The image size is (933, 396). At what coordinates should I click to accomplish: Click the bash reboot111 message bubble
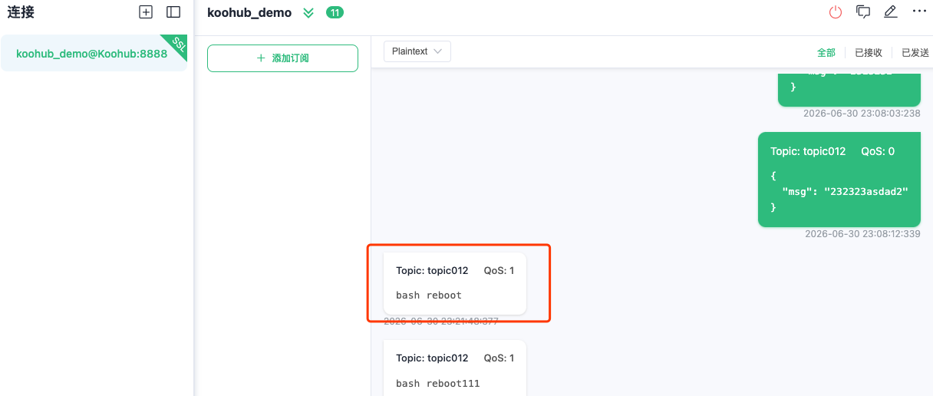tap(455, 368)
